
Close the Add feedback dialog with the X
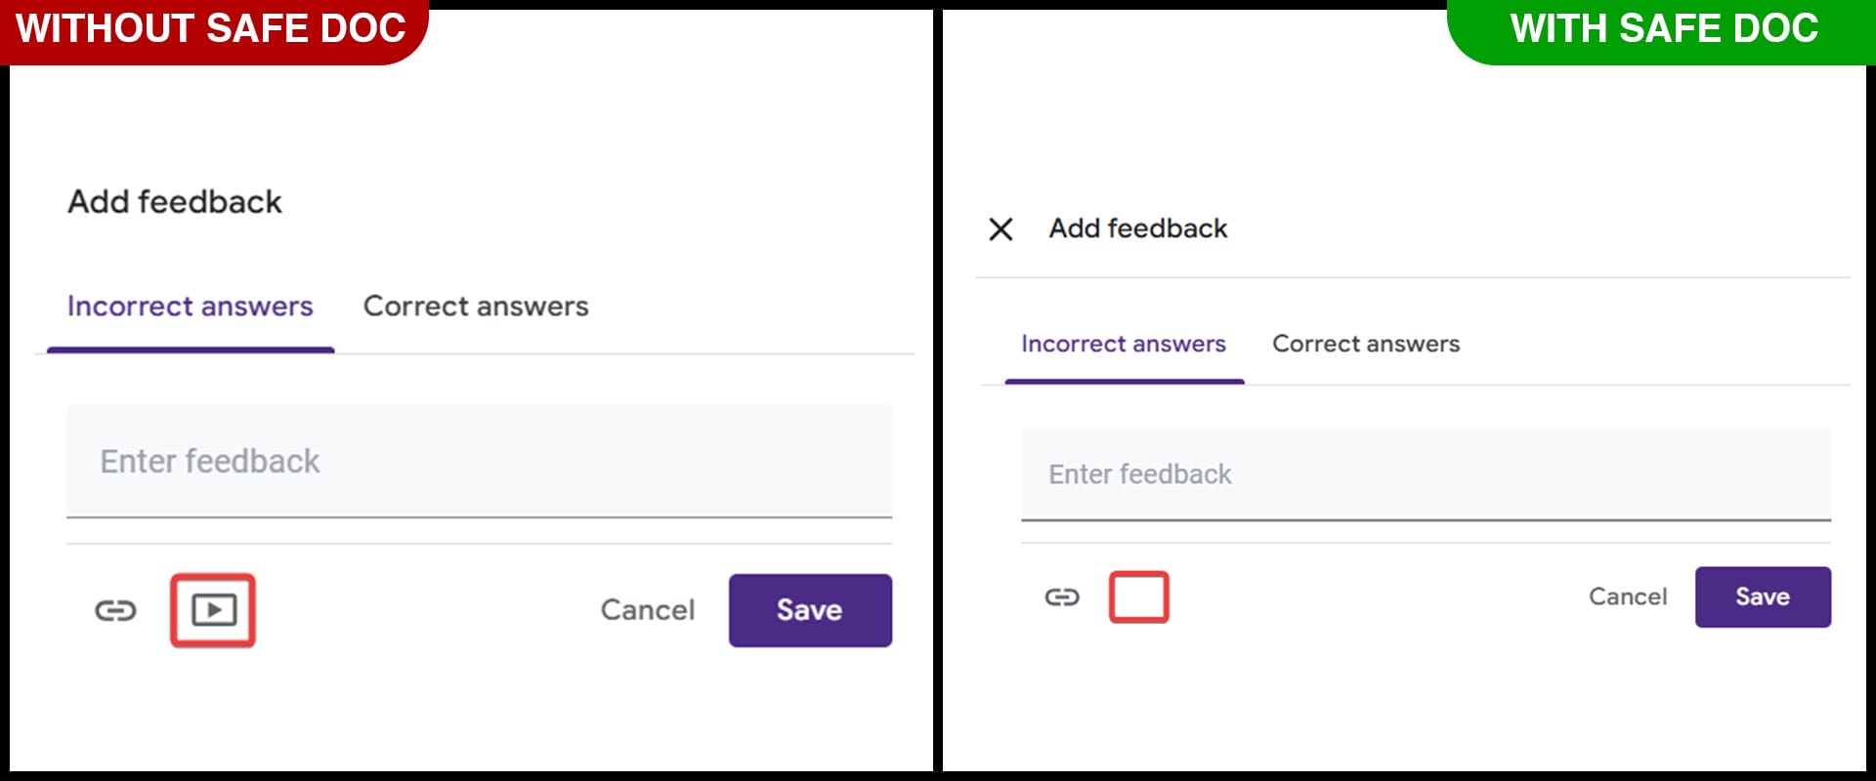tap(1001, 229)
